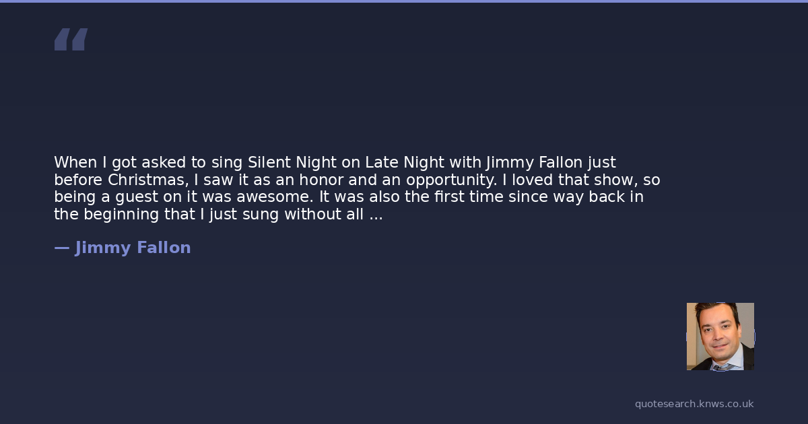This screenshot has height=424, width=808.
Task: Click "Jimmy Fallon" inside the quote's first line
Action: click(x=534, y=163)
